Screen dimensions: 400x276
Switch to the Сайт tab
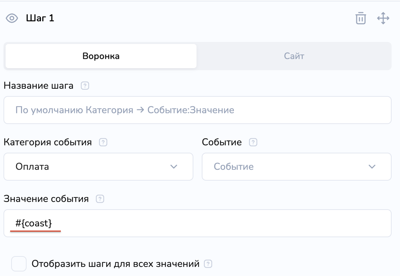pos(294,56)
